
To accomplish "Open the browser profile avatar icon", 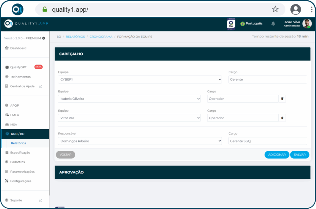I will (295, 9).
